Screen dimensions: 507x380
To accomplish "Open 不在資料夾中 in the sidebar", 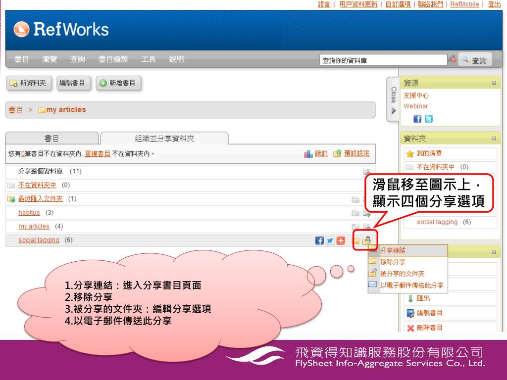I will pyautogui.click(x=435, y=167).
